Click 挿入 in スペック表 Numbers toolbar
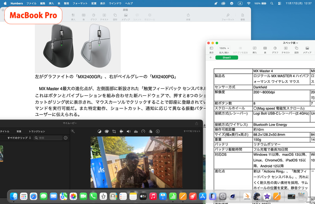Viewport: 315px width, 204px height. 254,50
